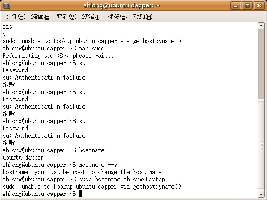Click the block cursor at the last prompt

click(81, 194)
